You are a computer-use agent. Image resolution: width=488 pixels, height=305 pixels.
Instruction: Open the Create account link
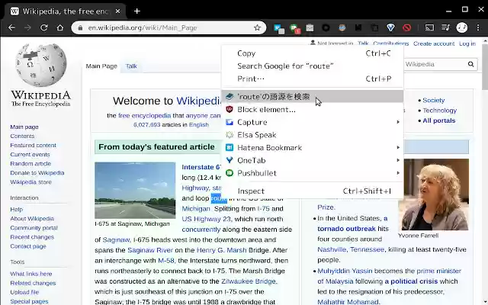(x=434, y=43)
